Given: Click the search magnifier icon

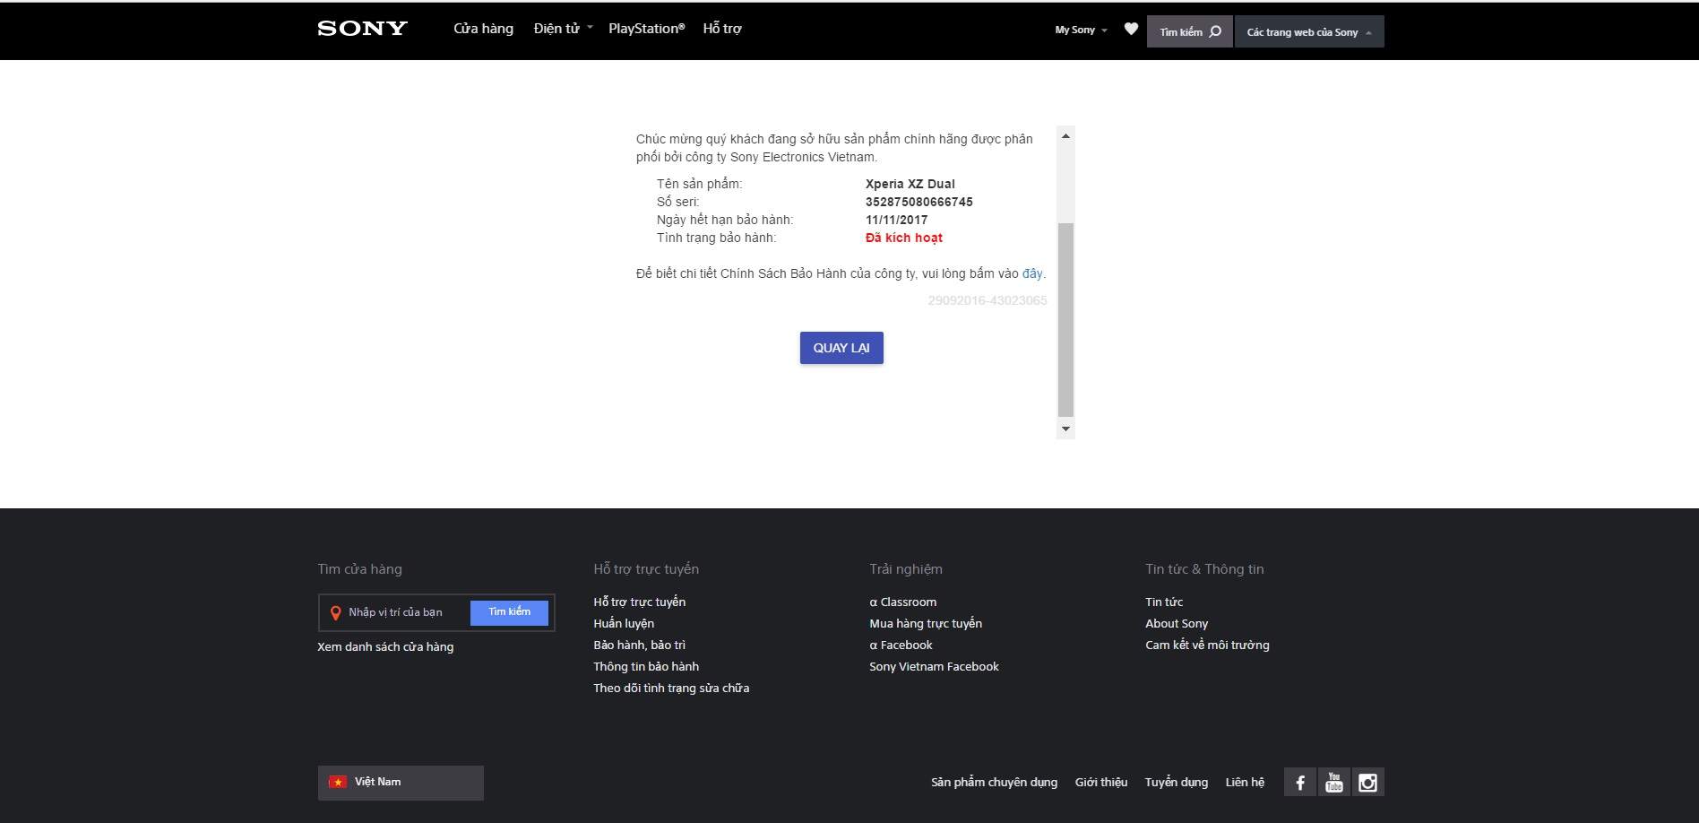Looking at the screenshot, I should click(x=1215, y=31).
